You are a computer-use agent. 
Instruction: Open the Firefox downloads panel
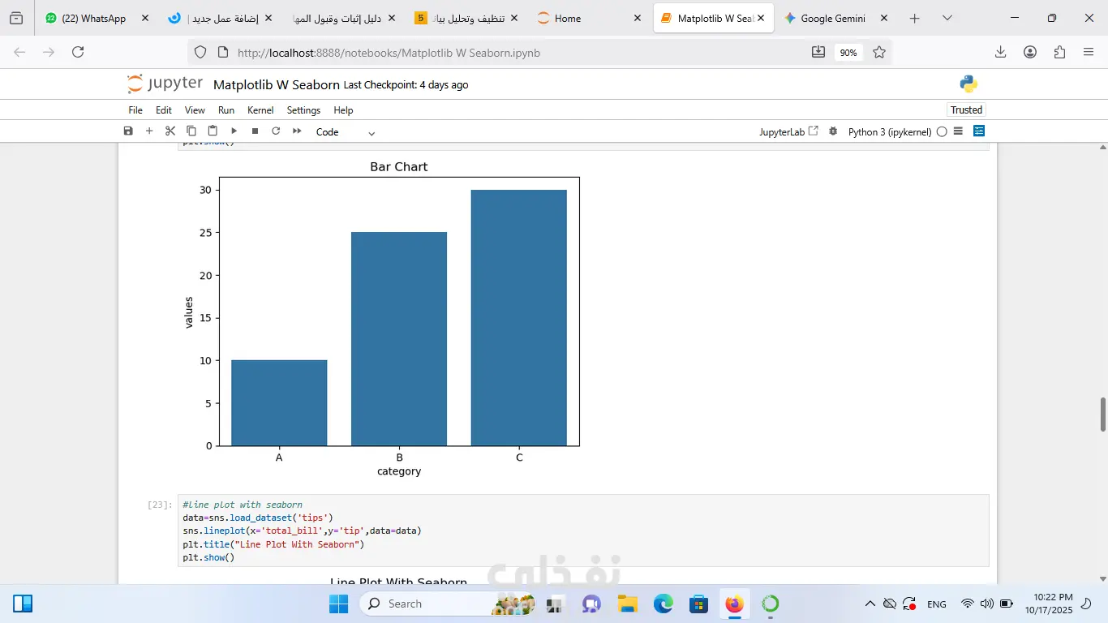(1001, 53)
